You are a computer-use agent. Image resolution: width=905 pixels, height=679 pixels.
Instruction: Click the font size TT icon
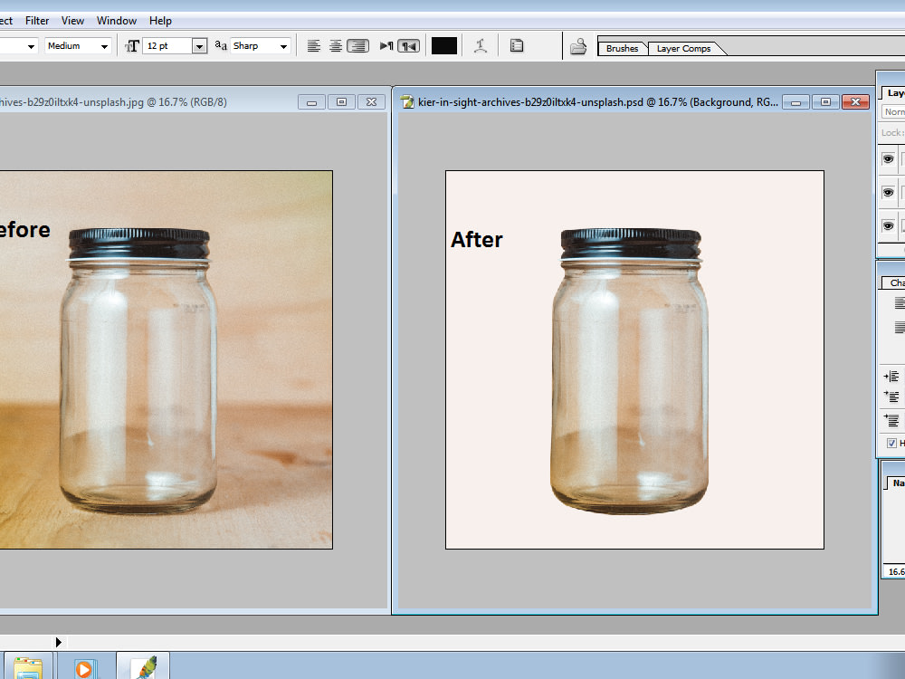132,46
